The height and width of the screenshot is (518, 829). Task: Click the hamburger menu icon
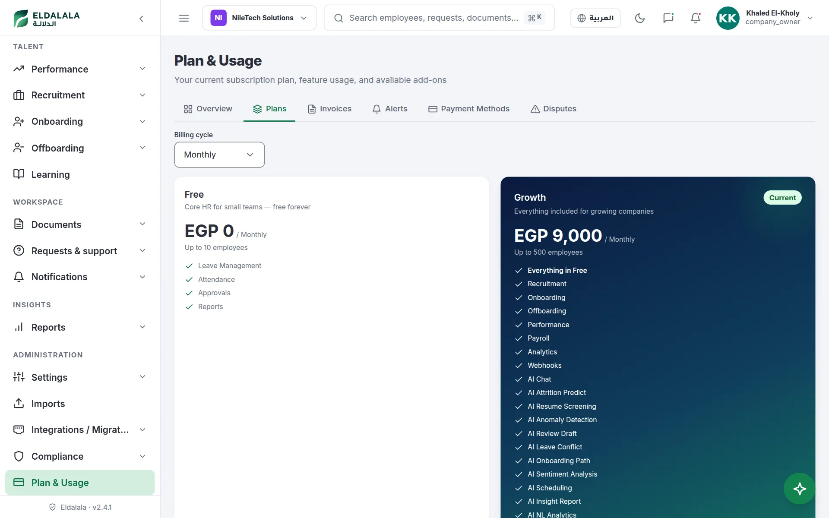(x=184, y=18)
